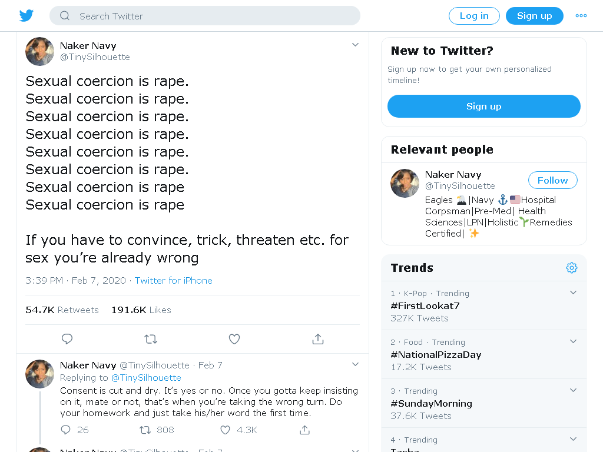This screenshot has height=452, width=603.
Task: Expand options for #FirstLookat7 trend
Action: 573,293
